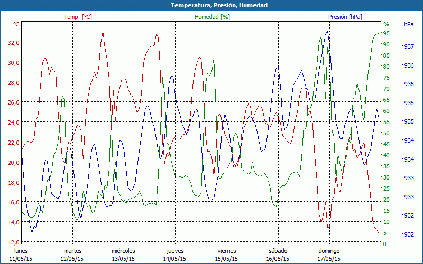Click the 95 humidity axis tick
This screenshot has height=264, width=423.
[x=387, y=33]
